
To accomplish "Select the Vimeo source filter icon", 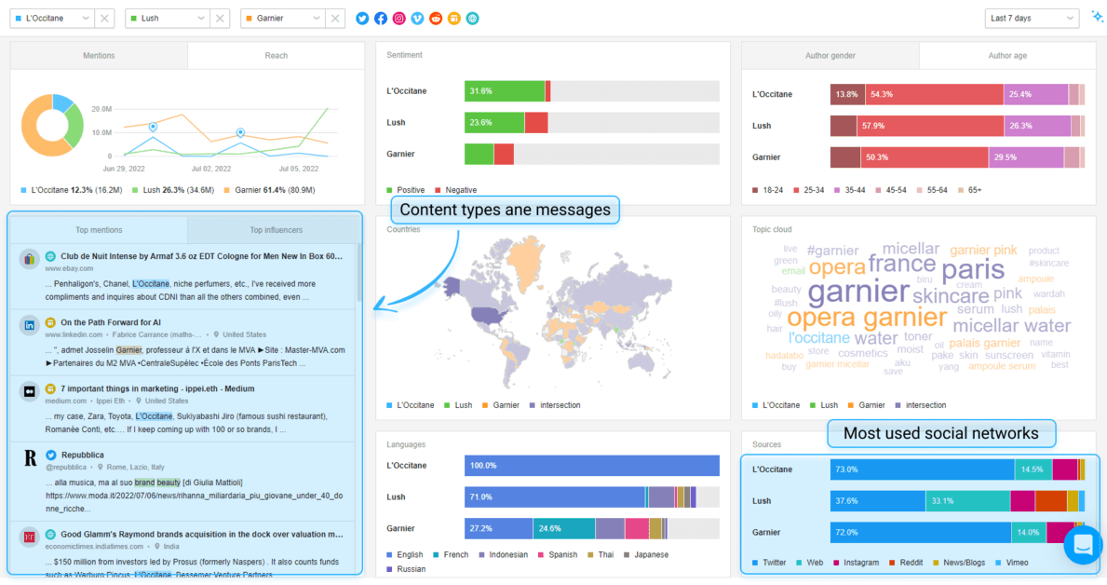I will click(417, 18).
